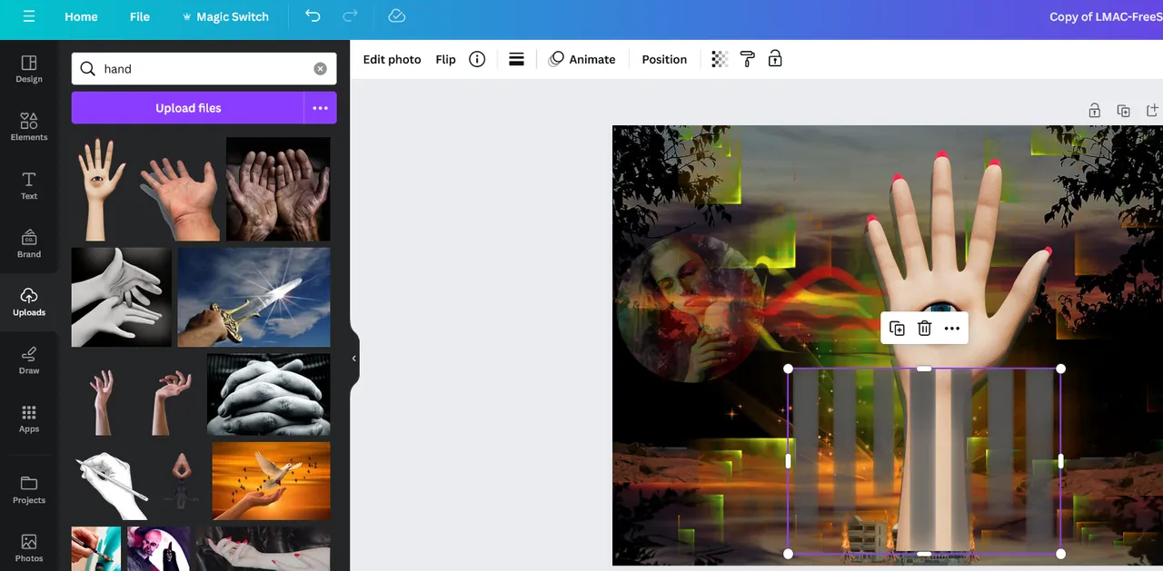Select the sword against sky thumbnail

254,297
